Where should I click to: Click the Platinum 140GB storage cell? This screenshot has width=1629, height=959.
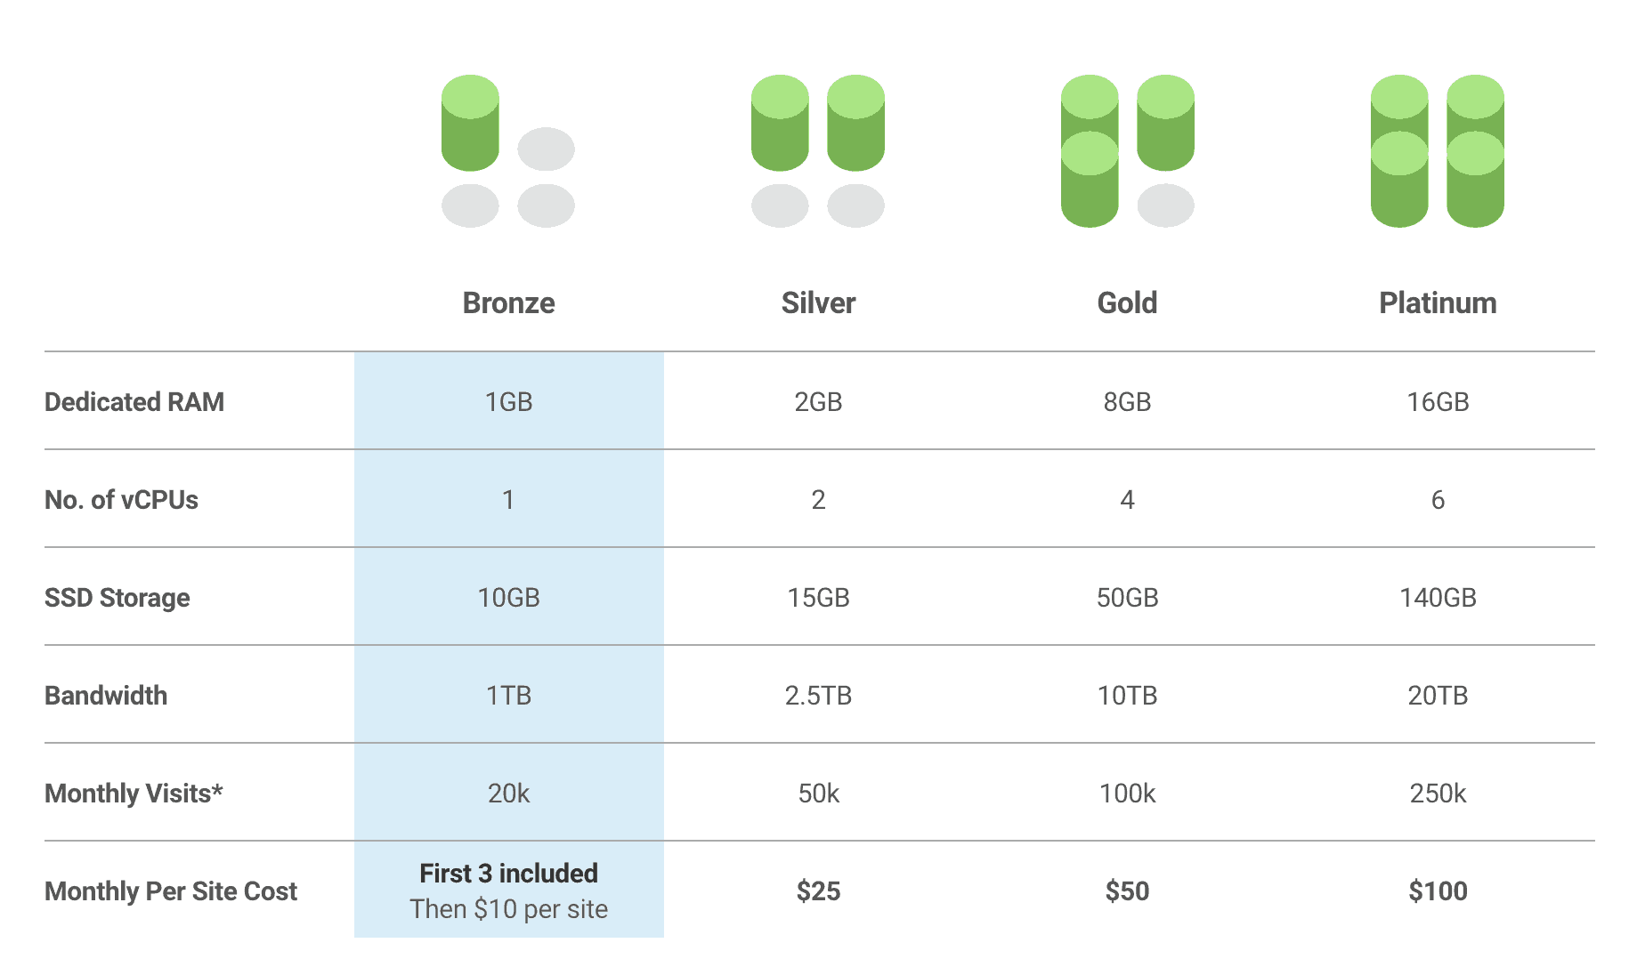pos(1438,598)
